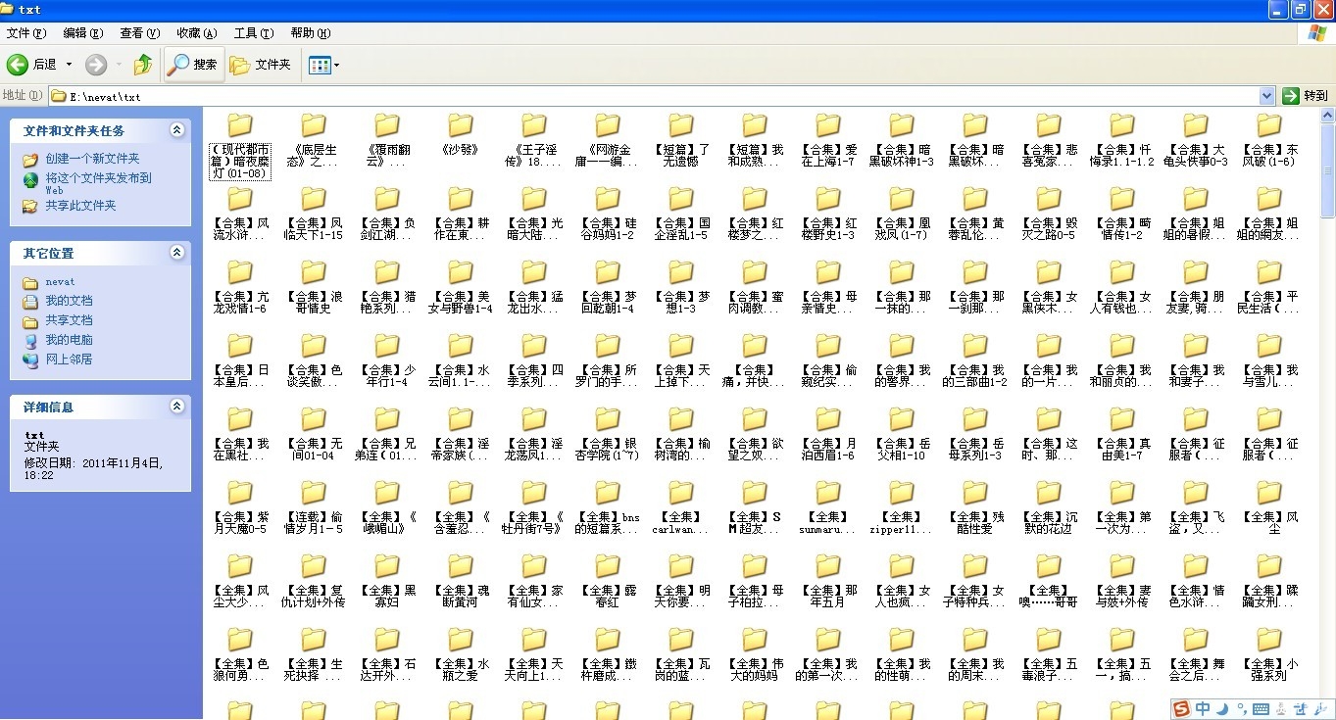Select the 【全集】魂断黄河 folder

point(461,580)
